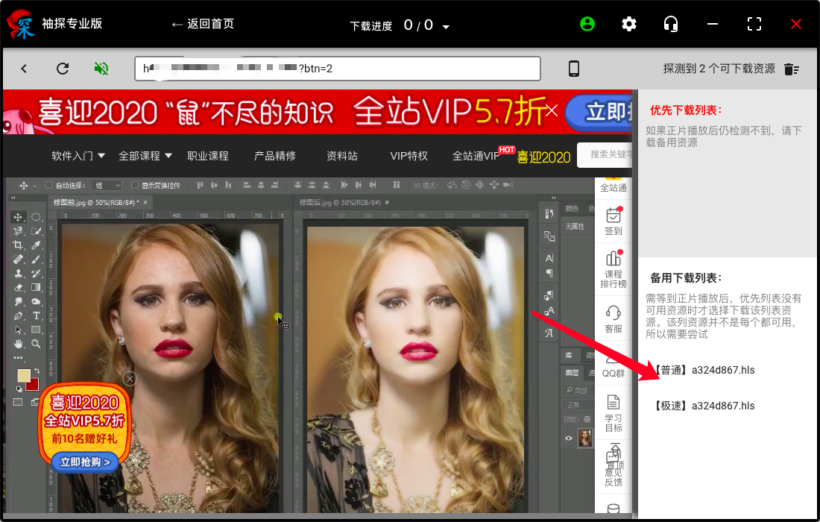820x522 pixels.
Task: Dismiss the floating 喜迎2020 promo popup
Action: coord(130,378)
